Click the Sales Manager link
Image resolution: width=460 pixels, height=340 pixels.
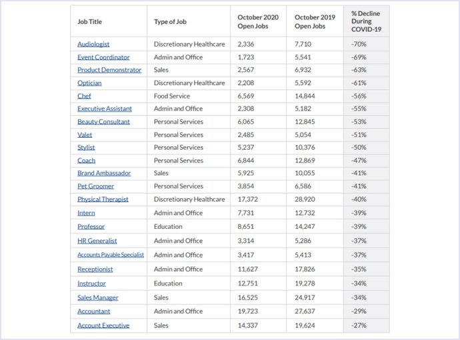pos(97,297)
